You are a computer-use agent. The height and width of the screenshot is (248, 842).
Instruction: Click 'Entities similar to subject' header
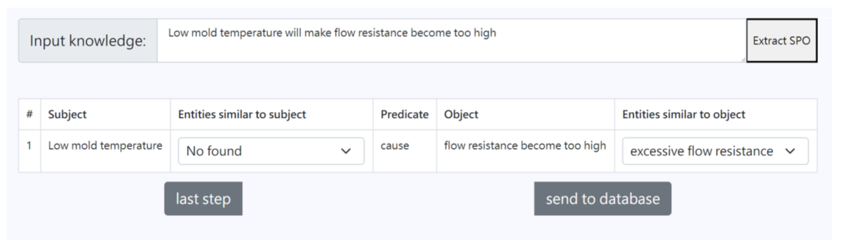[242, 114]
